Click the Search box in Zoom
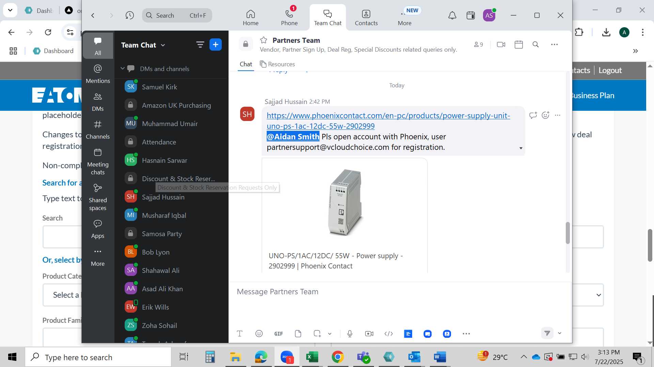 (x=177, y=15)
